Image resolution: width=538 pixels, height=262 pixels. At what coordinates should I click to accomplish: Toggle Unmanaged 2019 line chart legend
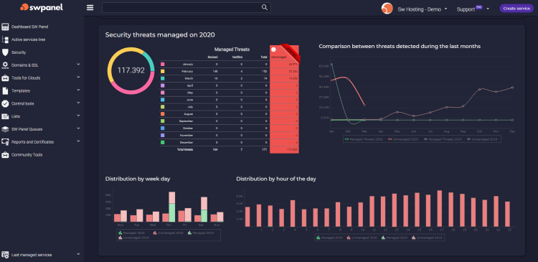(483, 139)
